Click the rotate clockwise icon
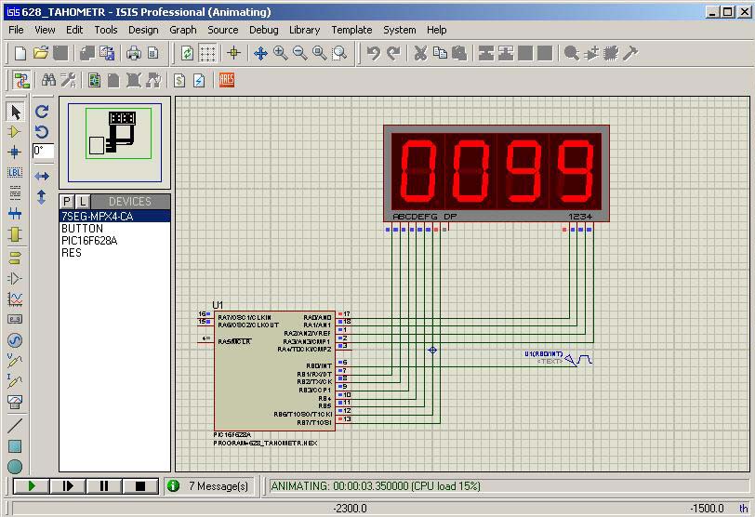The width and height of the screenshot is (755, 517). 42,112
